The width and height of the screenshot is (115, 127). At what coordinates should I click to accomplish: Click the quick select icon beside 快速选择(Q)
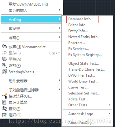pos(4,96)
